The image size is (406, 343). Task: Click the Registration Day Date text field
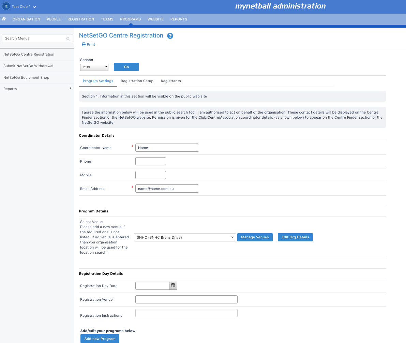[x=152, y=286]
